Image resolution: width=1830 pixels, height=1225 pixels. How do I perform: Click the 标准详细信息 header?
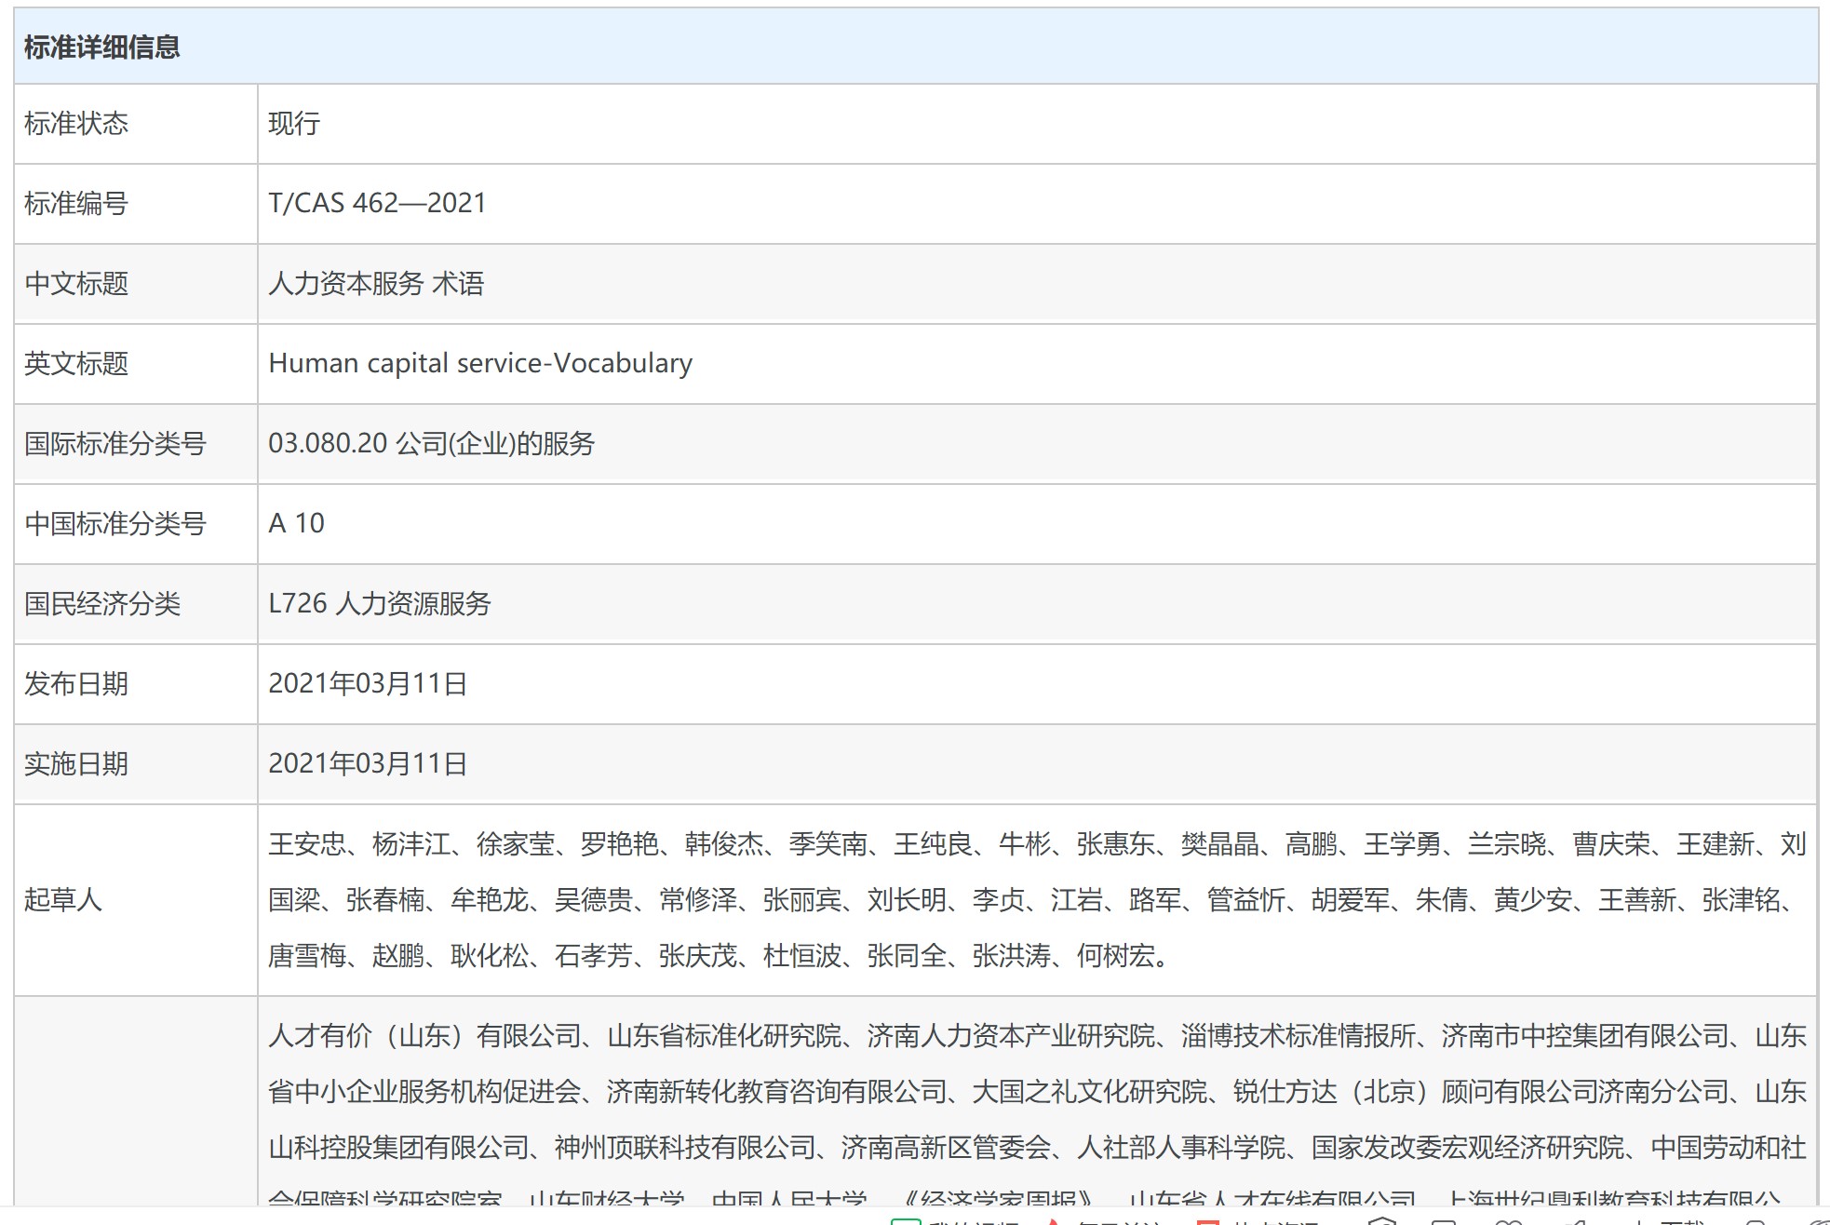(x=101, y=47)
